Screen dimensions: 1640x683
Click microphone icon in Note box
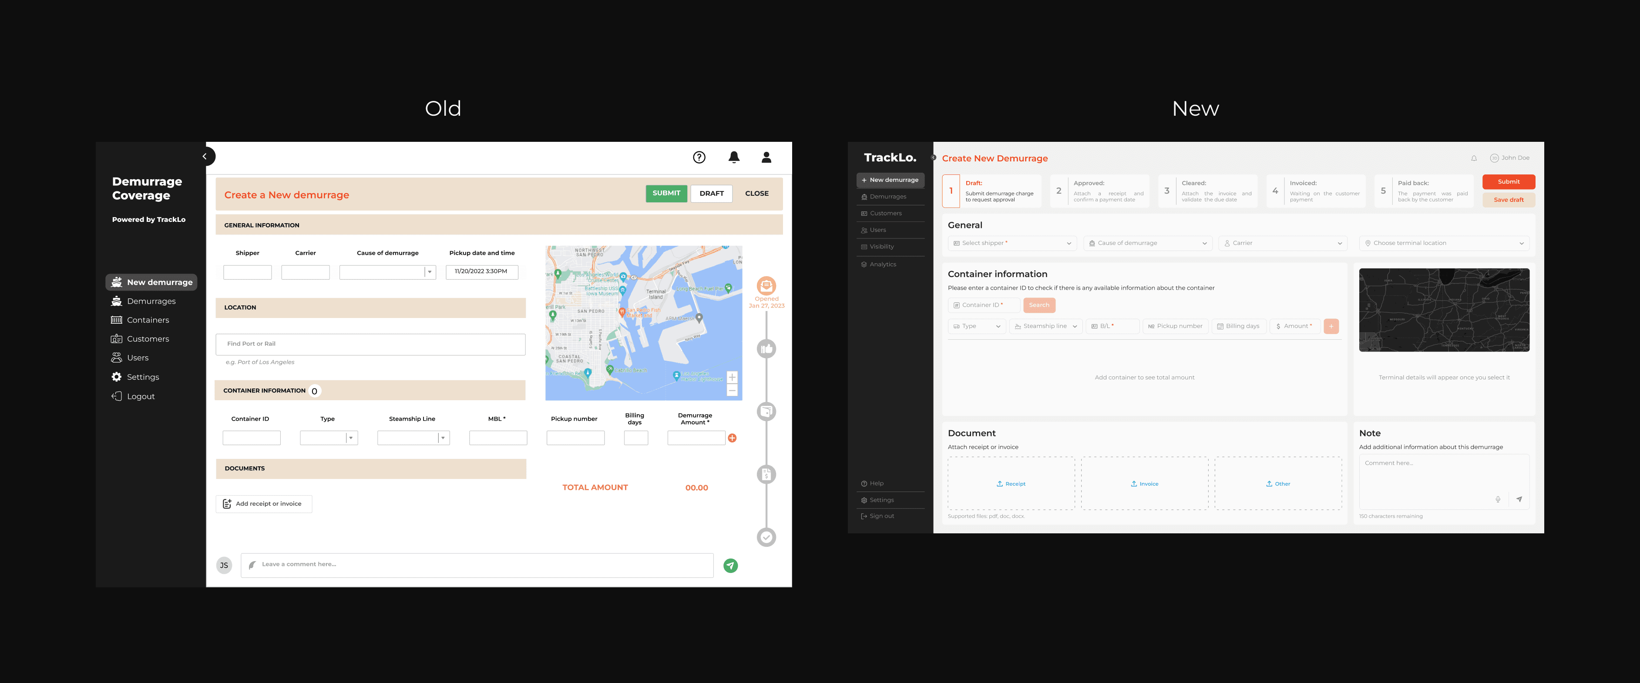(1497, 500)
